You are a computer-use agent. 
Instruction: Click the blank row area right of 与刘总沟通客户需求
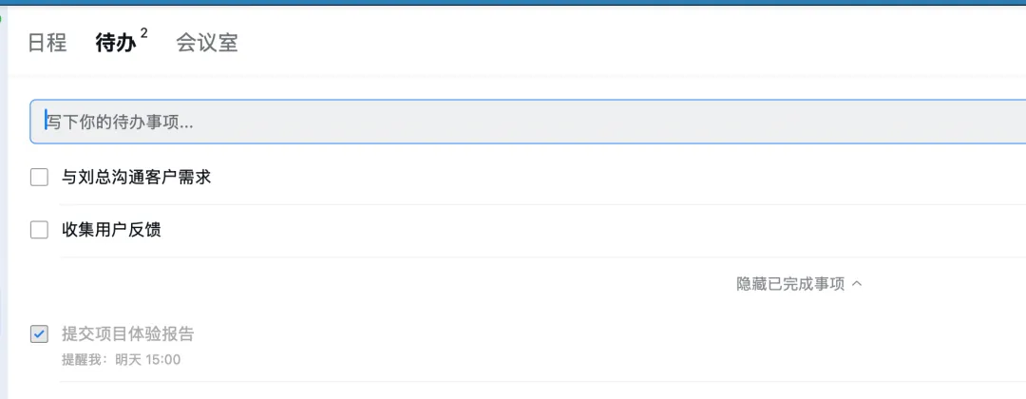pos(617,177)
